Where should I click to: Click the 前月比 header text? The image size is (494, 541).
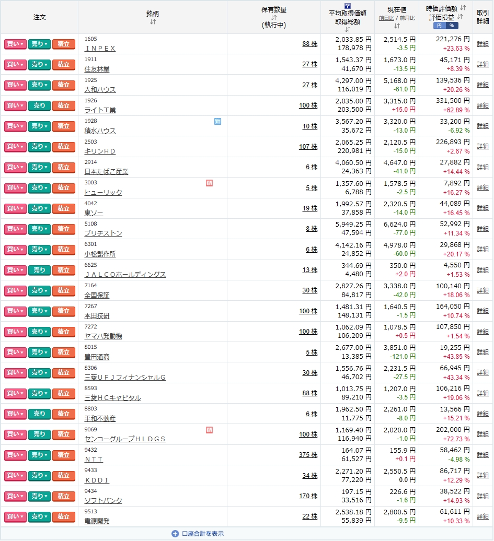(x=407, y=18)
